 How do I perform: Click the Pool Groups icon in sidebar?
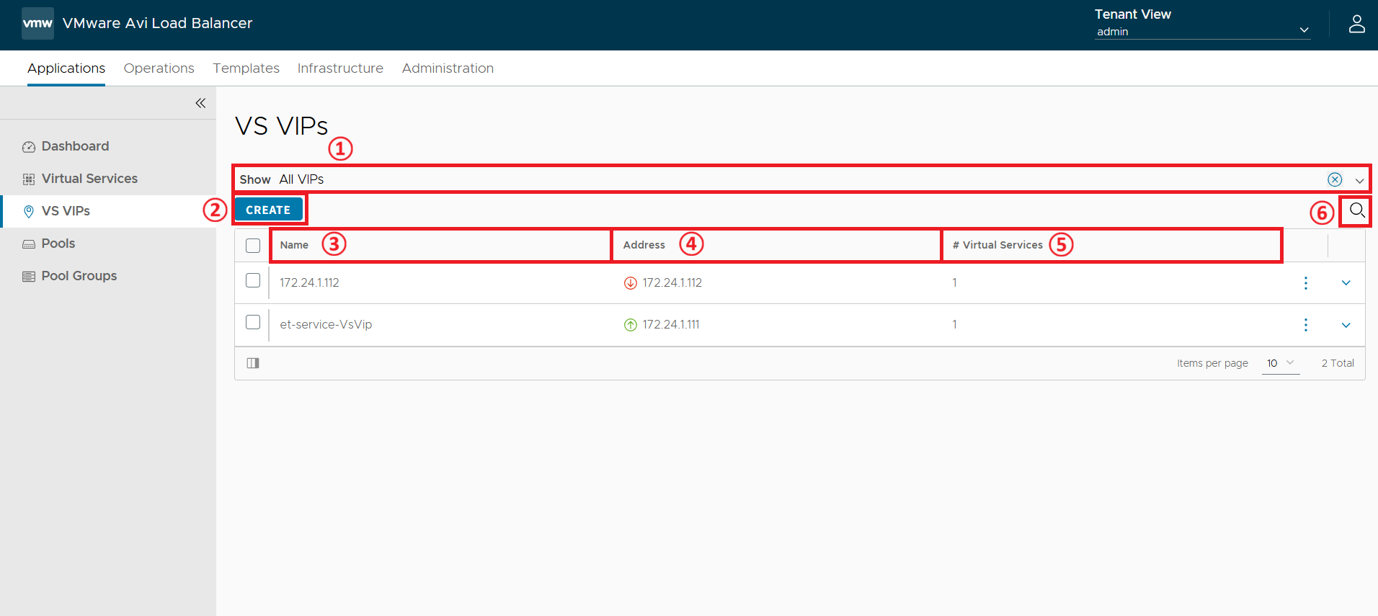[x=29, y=277]
